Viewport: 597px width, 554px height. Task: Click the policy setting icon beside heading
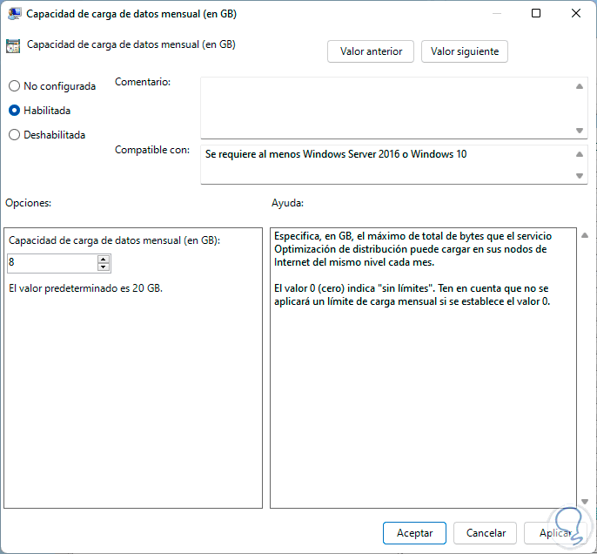(x=13, y=46)
